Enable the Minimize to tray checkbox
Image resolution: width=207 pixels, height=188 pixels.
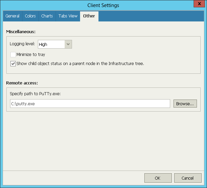tap(13, 55)
